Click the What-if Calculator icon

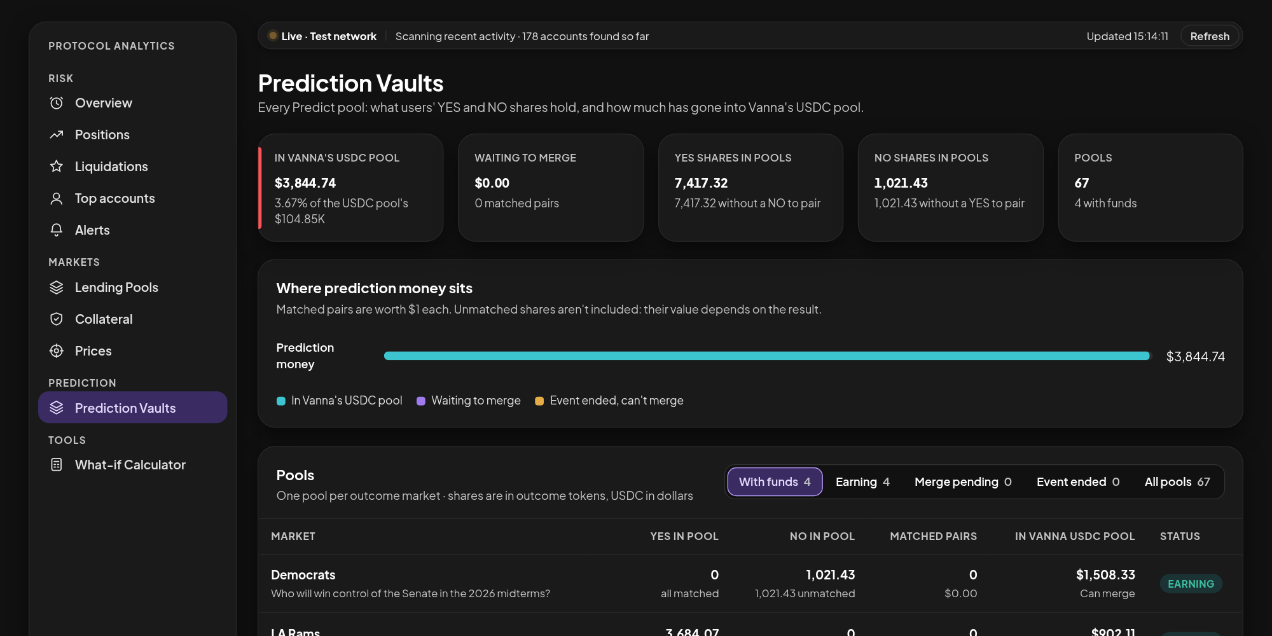click(x=57, y=465)
